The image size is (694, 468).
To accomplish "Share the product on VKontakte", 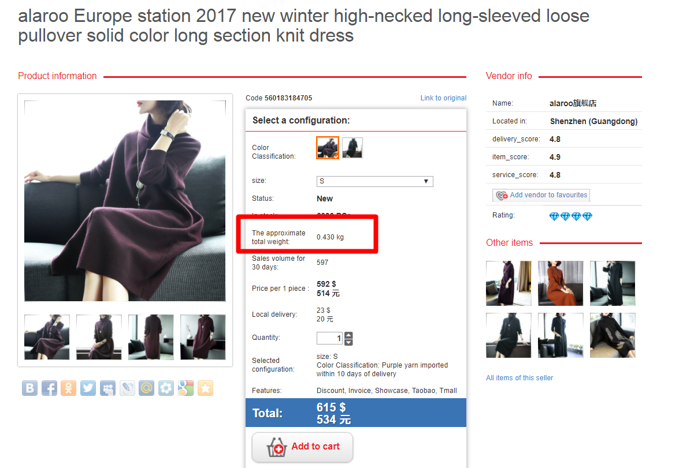I will coord(30,388).
